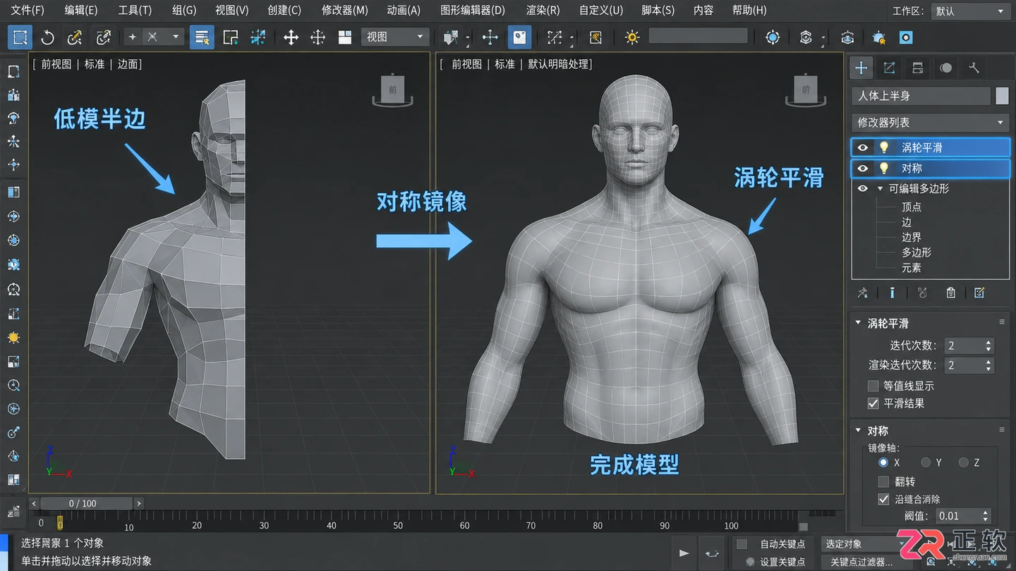Open the Modify tab icon
Screen dimensions: 1016x571
click(x=889, y=68)
